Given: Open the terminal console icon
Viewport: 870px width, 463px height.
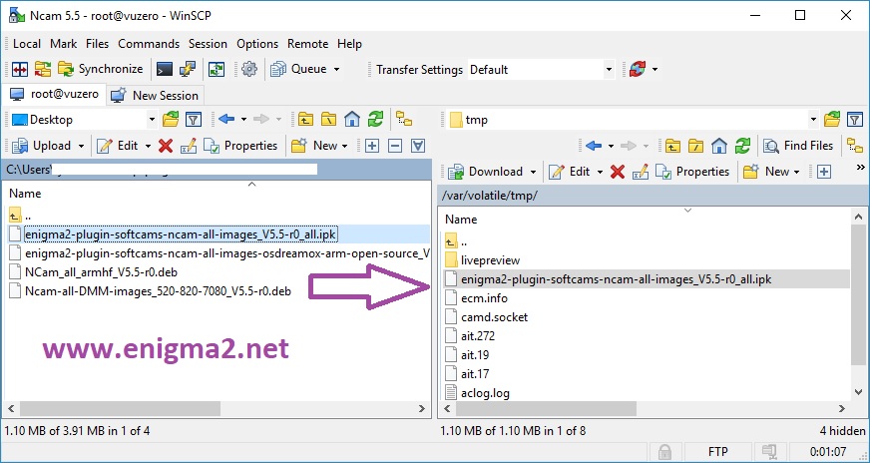Looking at the screenshot, I should [x=165, y=70].
